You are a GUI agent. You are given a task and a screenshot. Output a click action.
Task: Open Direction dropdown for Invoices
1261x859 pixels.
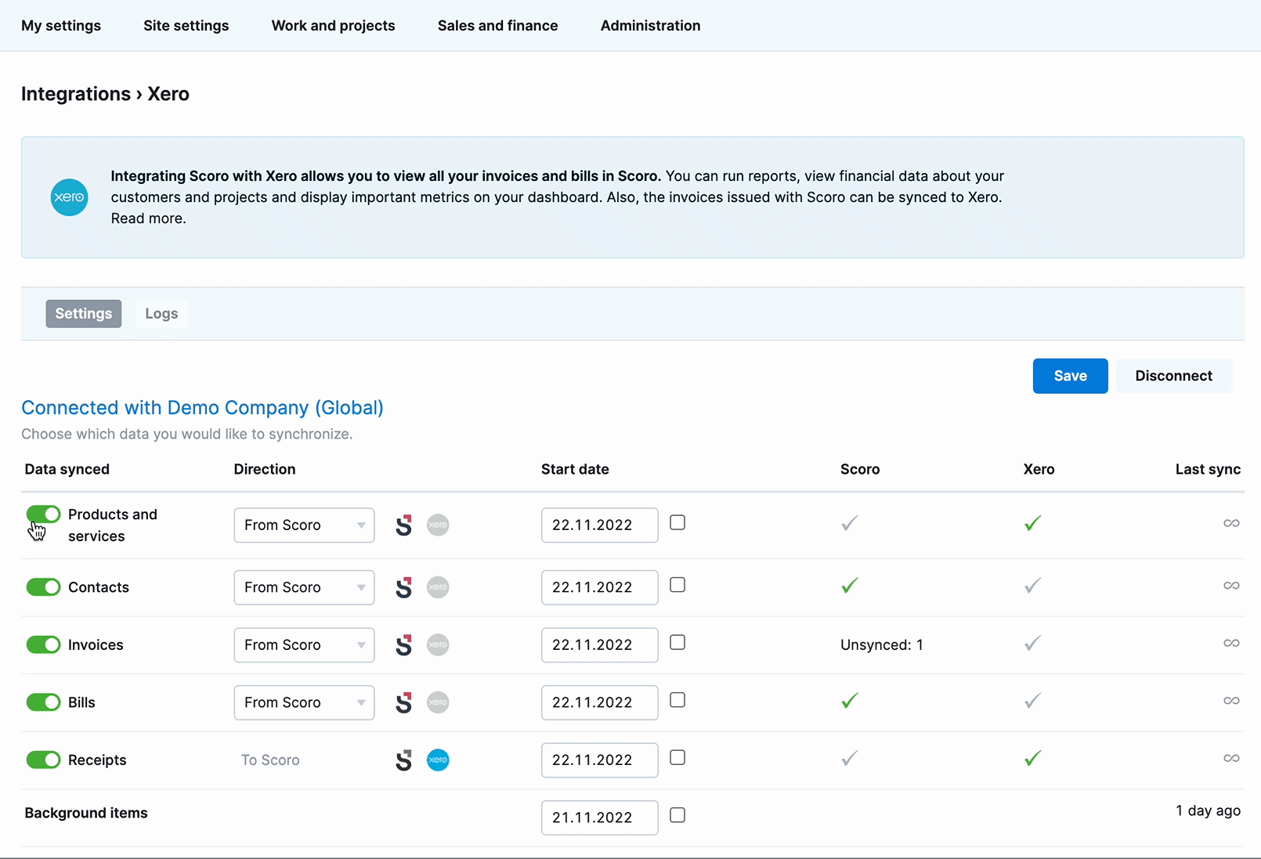pos(304,644)
